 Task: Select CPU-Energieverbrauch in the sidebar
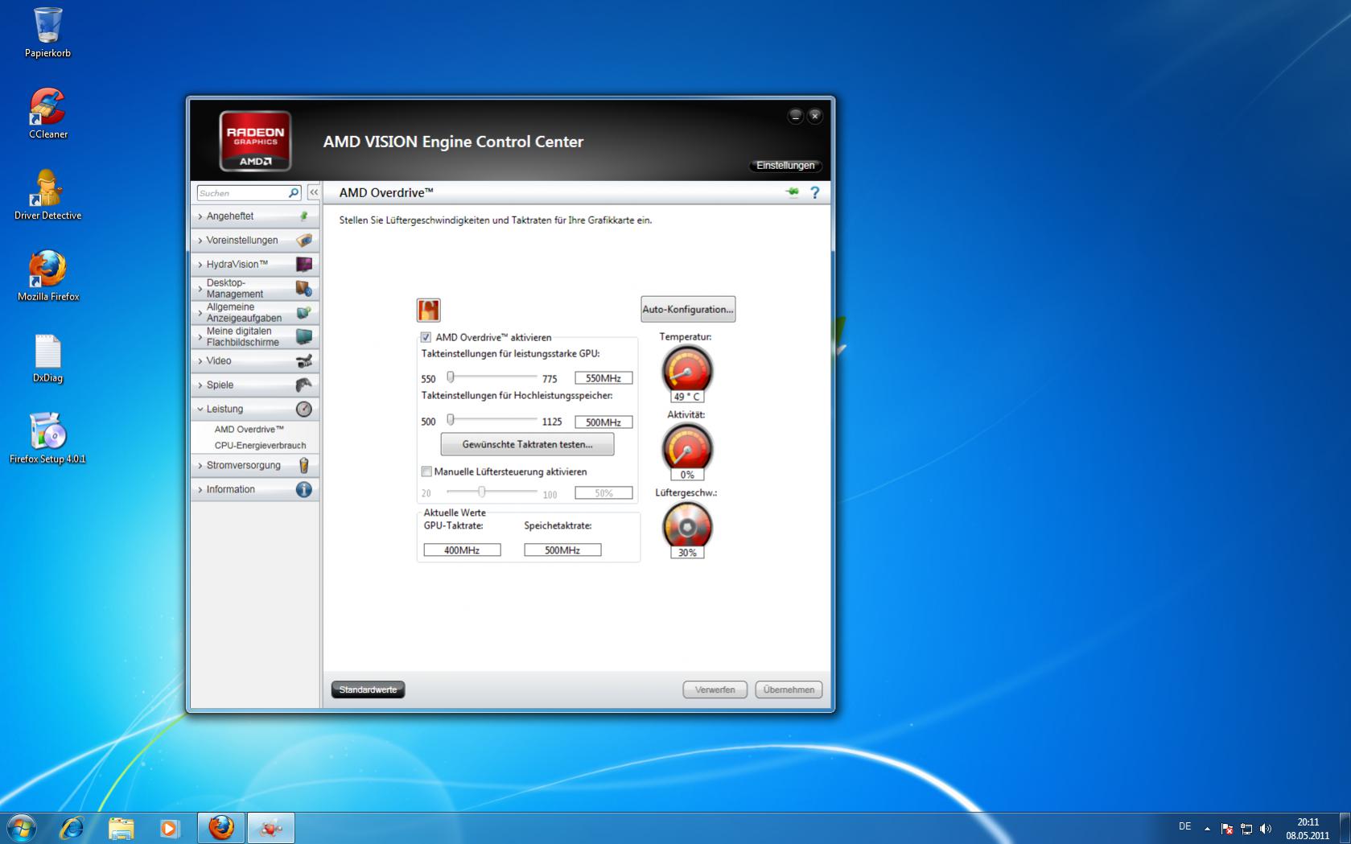[260, 446]
